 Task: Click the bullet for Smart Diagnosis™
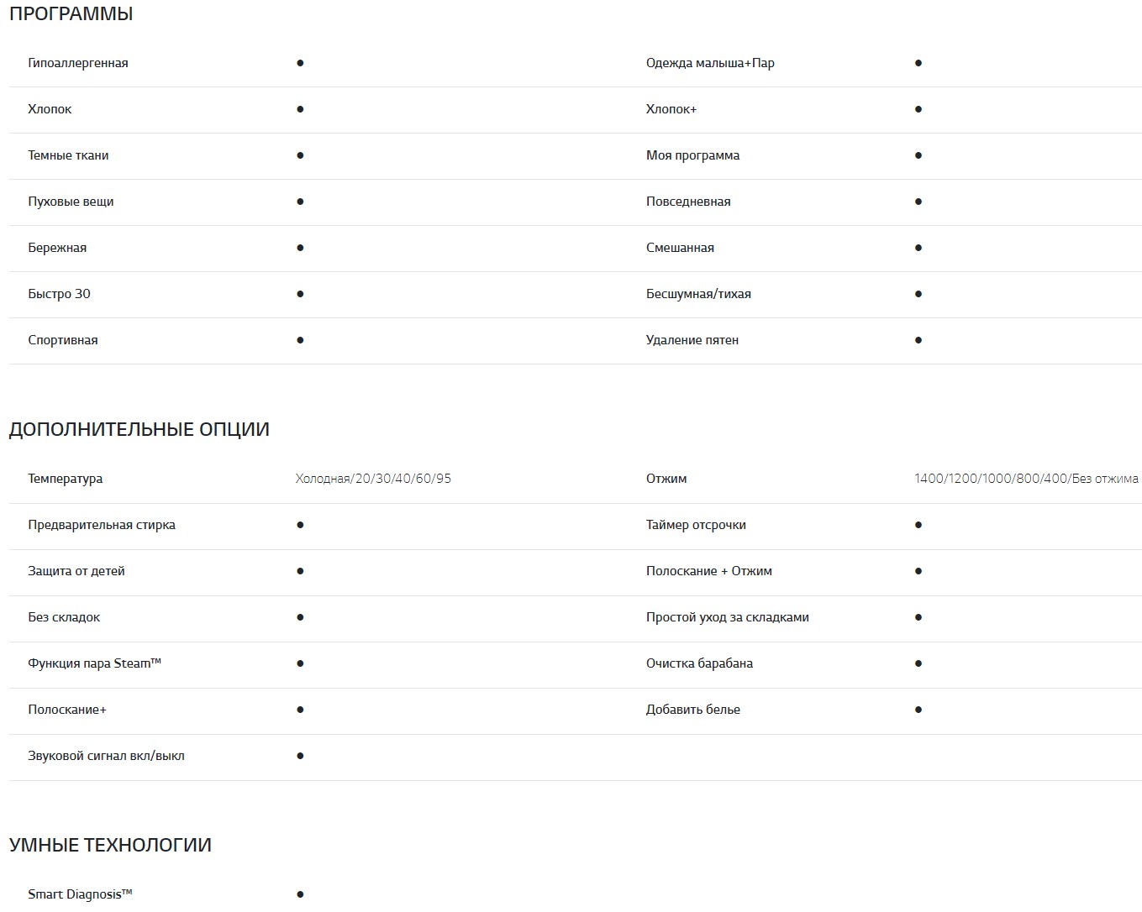(300, 894)
